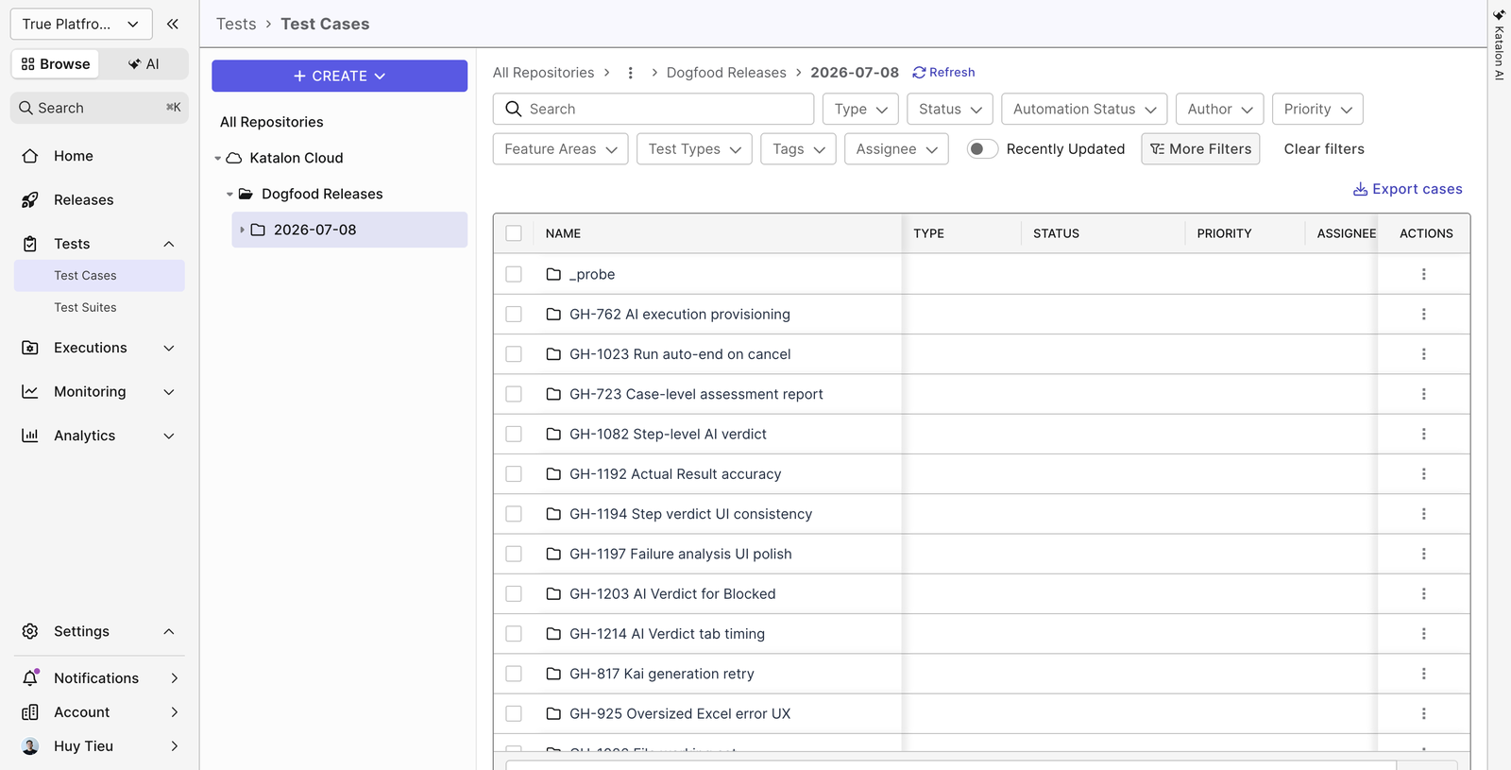This screenshot has height=770, width=1511.
Task: Click Clear filters
Action: coord(1324,149)
